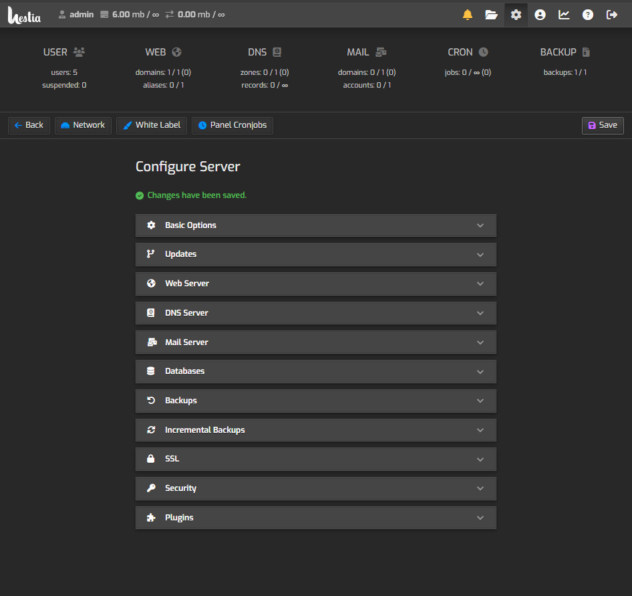The image size is (632, 596).
Task: Click the 'users: 5' count
Action: 64,73
